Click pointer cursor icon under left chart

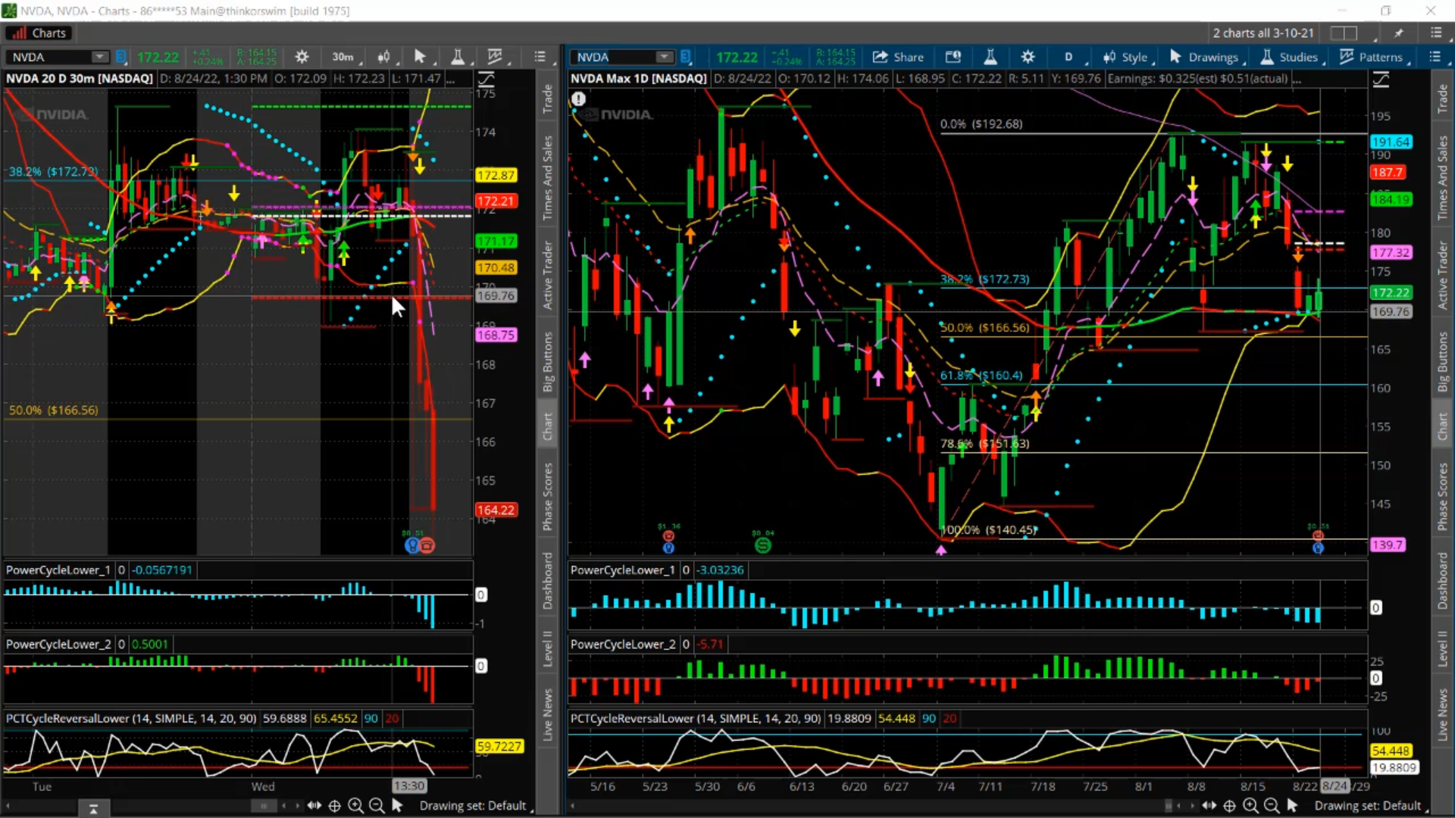(x=397, y=806)
